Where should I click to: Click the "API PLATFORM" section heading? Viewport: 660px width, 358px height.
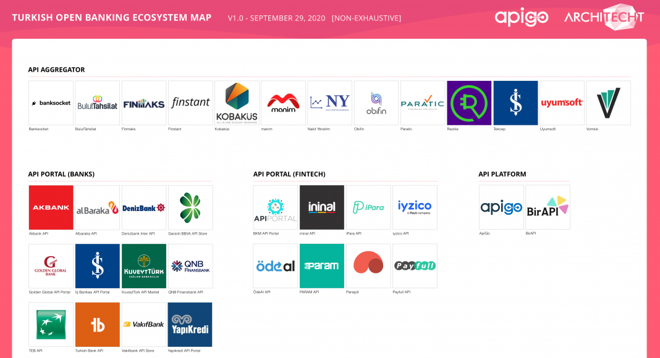point(502,174)
